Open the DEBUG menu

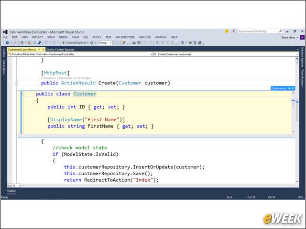63,37
